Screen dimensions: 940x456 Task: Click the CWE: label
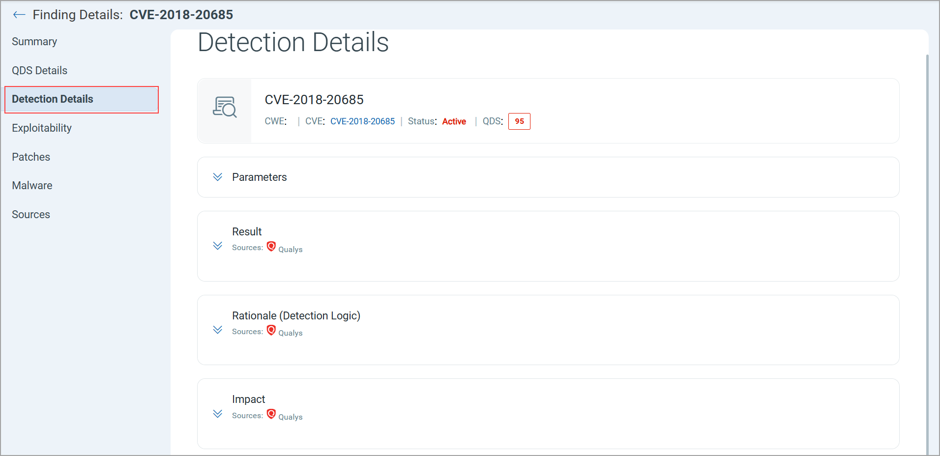click(276, 121)
